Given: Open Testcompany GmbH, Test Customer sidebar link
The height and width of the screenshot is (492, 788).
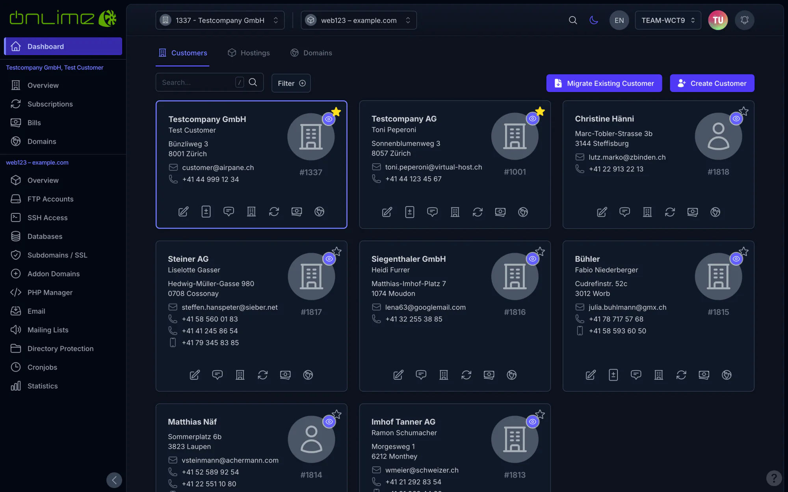Looking at the screenshot, I should [55, 68].
